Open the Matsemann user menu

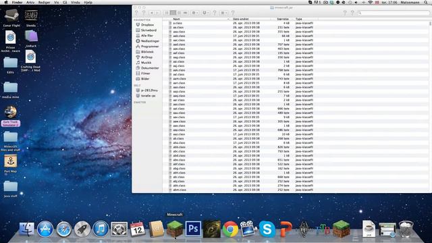pyautogui.click(x=410, y=2)
